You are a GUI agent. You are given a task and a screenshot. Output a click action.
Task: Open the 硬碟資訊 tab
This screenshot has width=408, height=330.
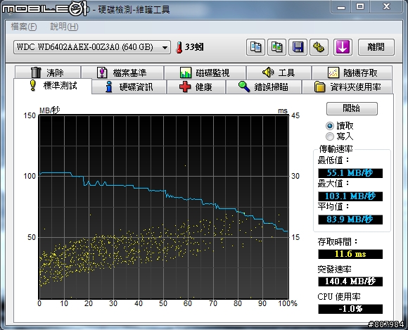pos(129,87)
